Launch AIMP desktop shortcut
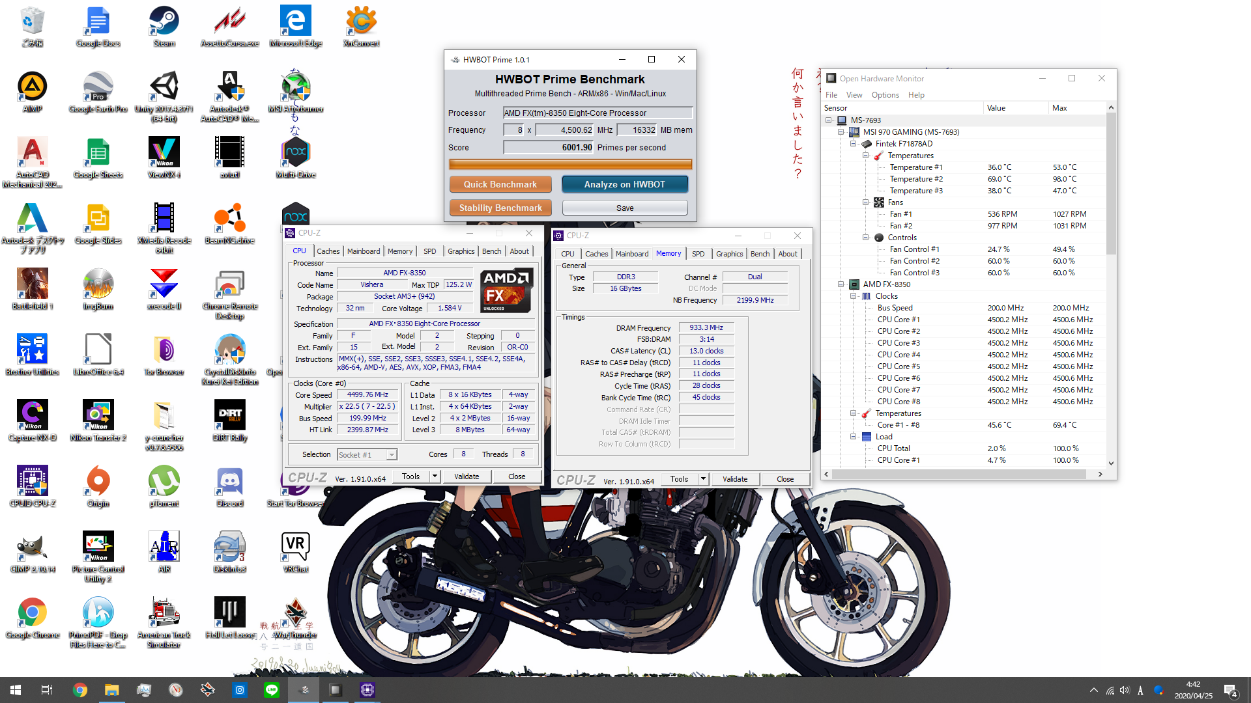The width and height of the screenshot is (1251, 703). pos(32,92)
